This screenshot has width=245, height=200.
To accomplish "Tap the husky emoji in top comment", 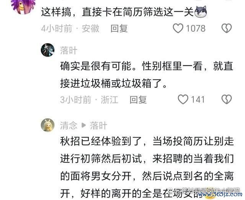I will tap(201, 12).
